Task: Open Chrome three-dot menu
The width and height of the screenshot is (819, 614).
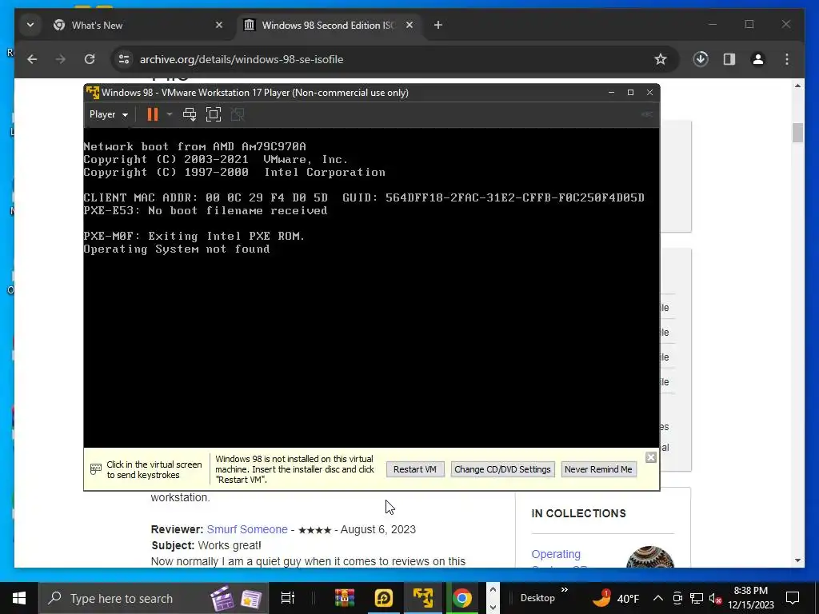Action: point(787,59)
